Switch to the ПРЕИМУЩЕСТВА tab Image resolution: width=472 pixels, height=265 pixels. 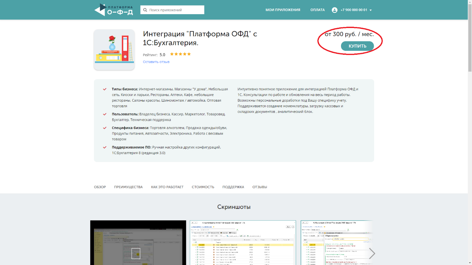128,187
